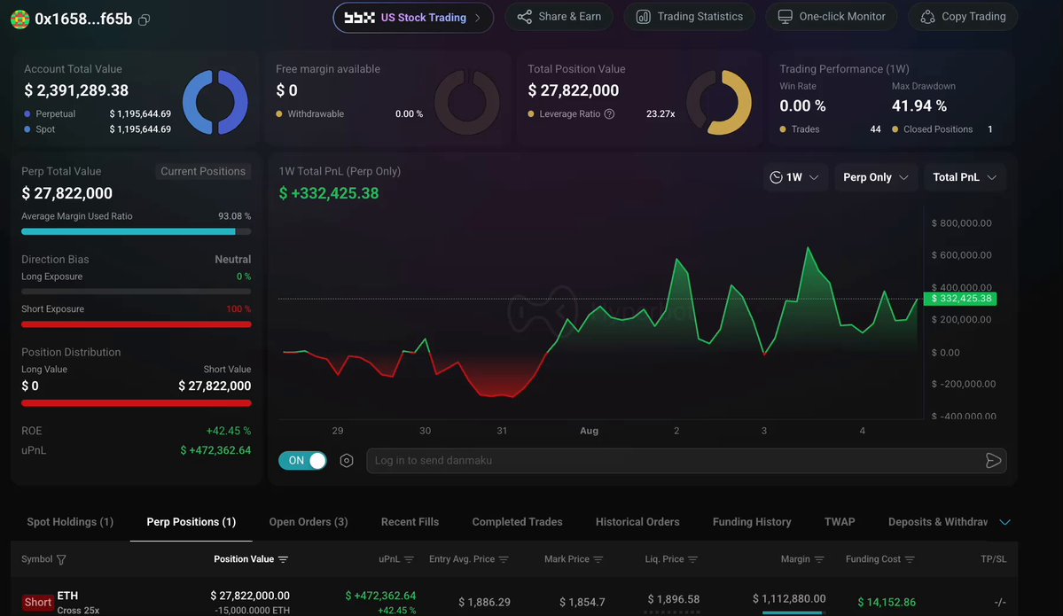Sort by Entry Avg. Price icon
The width and height of the screenshot is (1063, 616).
tap(504, 560)
